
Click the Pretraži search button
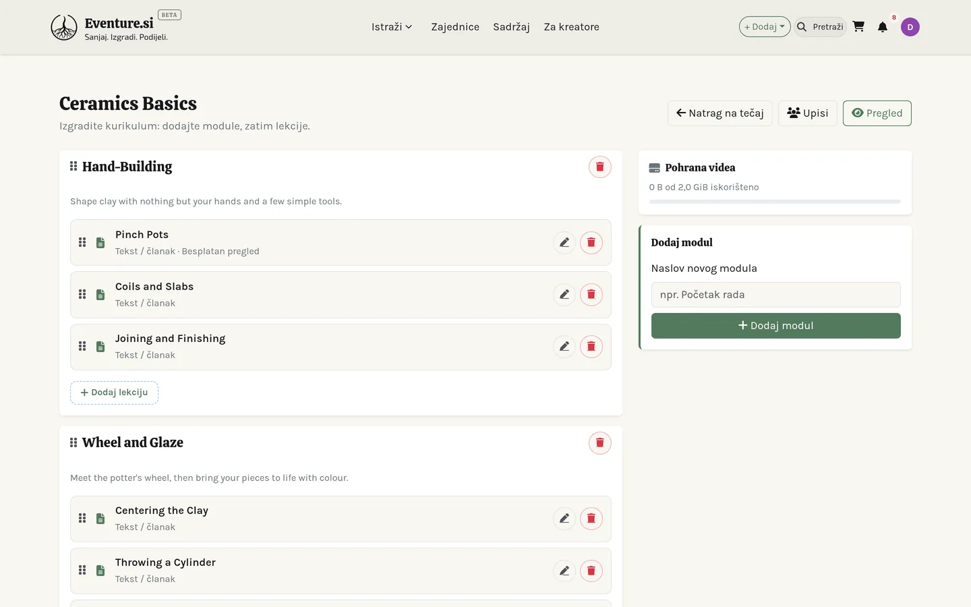(820, 27)
